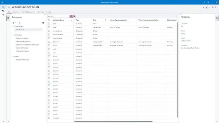Collapse the Attributes tree section
Image resolution: width=219 pixels, height=123 pixels.
pos(13,35)
